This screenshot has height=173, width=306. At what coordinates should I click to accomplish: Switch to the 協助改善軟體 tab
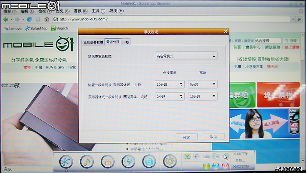(93, 42)
